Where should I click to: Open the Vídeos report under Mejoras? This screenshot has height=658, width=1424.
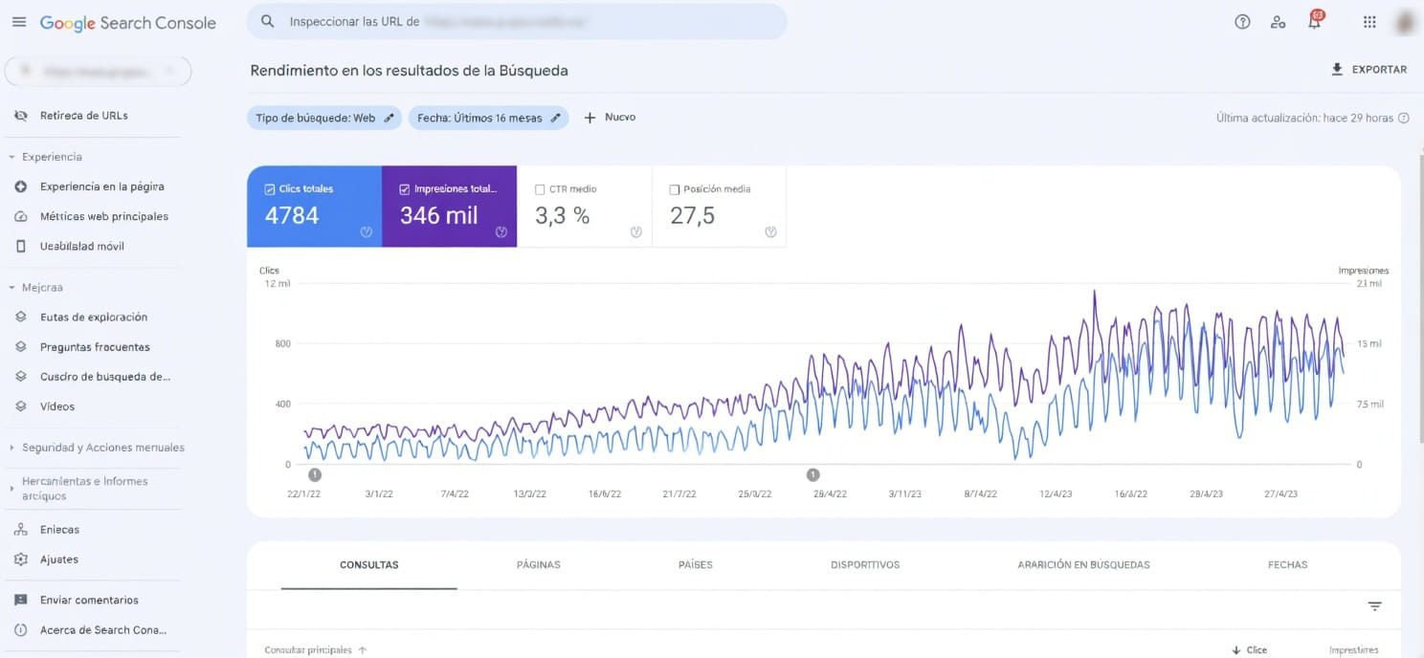[56, 406]
